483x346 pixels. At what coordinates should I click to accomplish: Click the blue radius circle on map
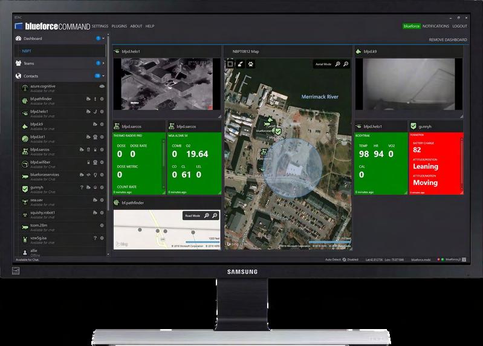pyautogui.click(x=293, y=168)
